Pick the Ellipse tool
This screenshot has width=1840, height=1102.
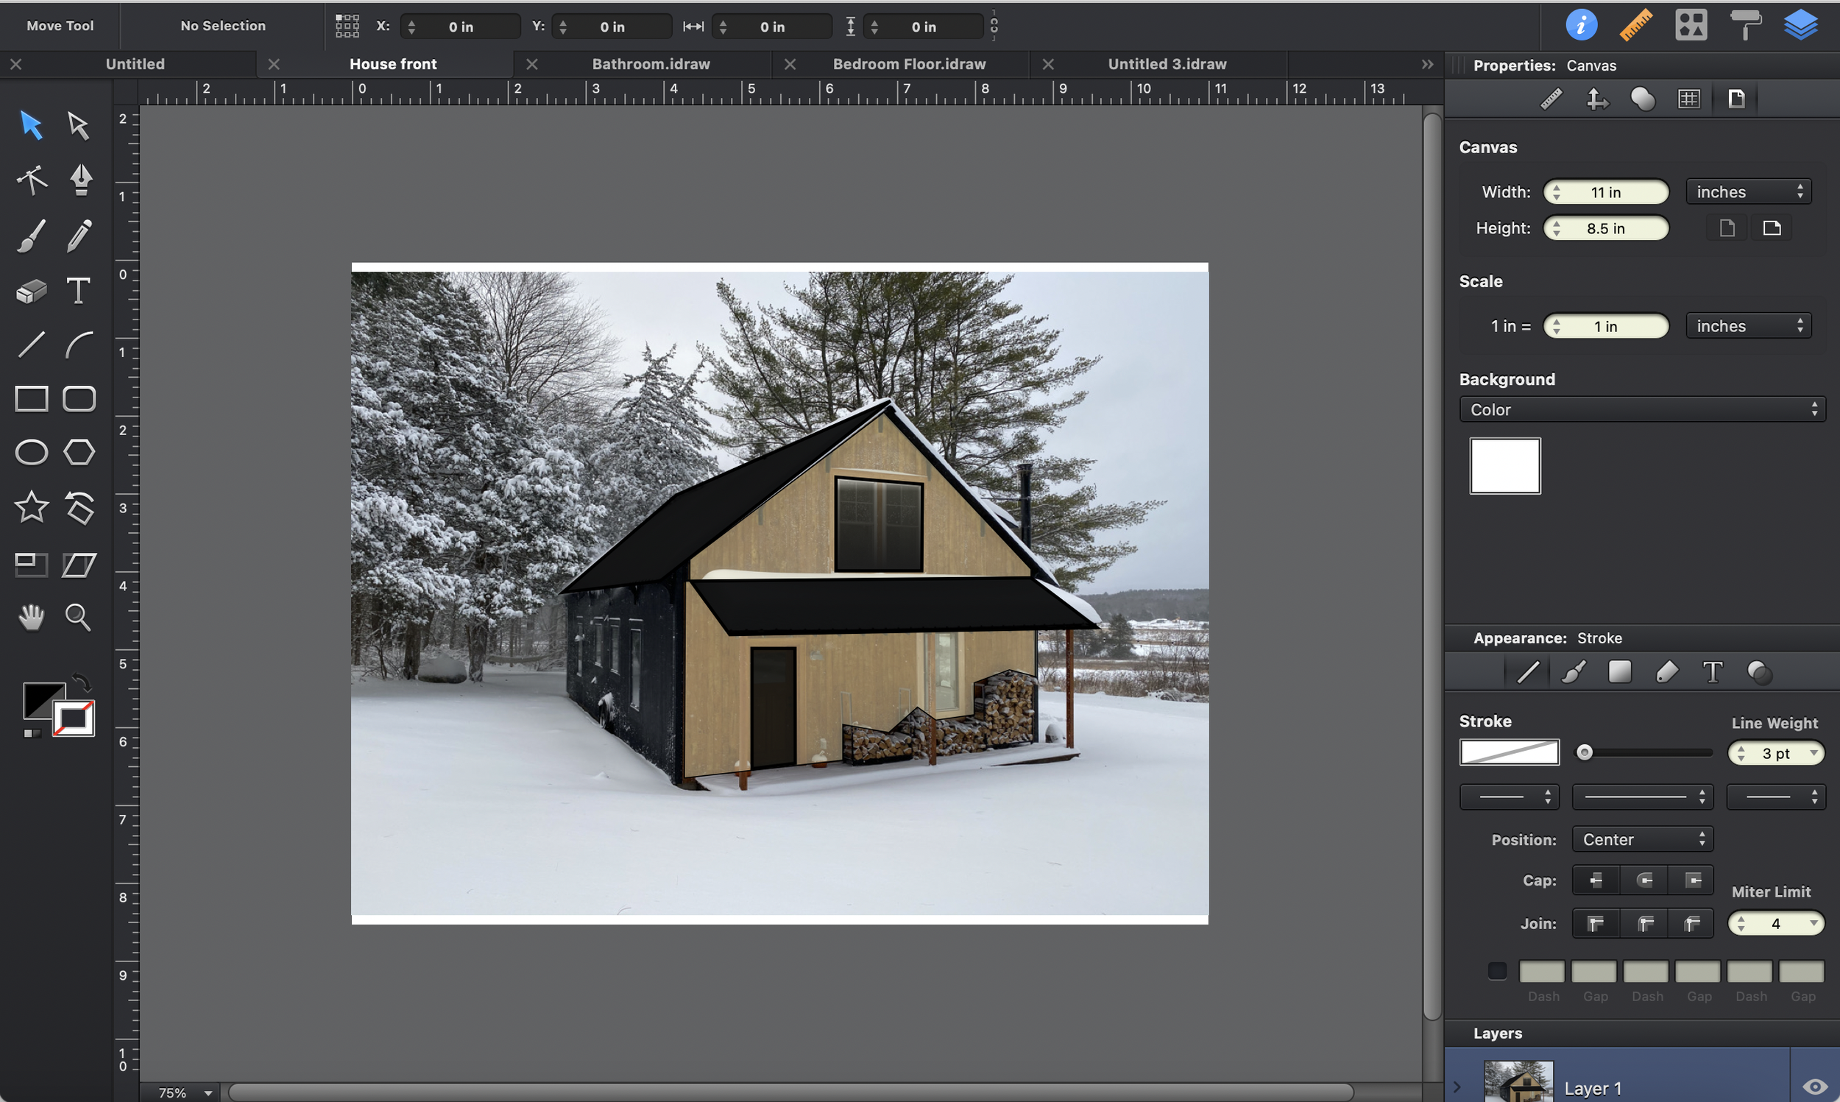(x=31, y=452)
